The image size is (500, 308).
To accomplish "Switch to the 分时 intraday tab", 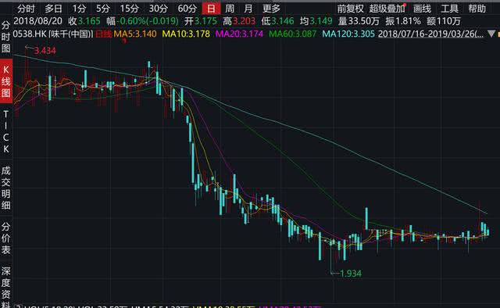I will click(x=26, y=9).
